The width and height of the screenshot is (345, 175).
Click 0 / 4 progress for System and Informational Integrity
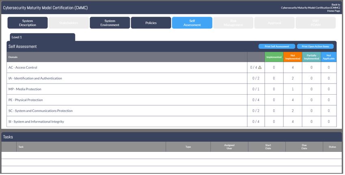[x=256, y=121]
